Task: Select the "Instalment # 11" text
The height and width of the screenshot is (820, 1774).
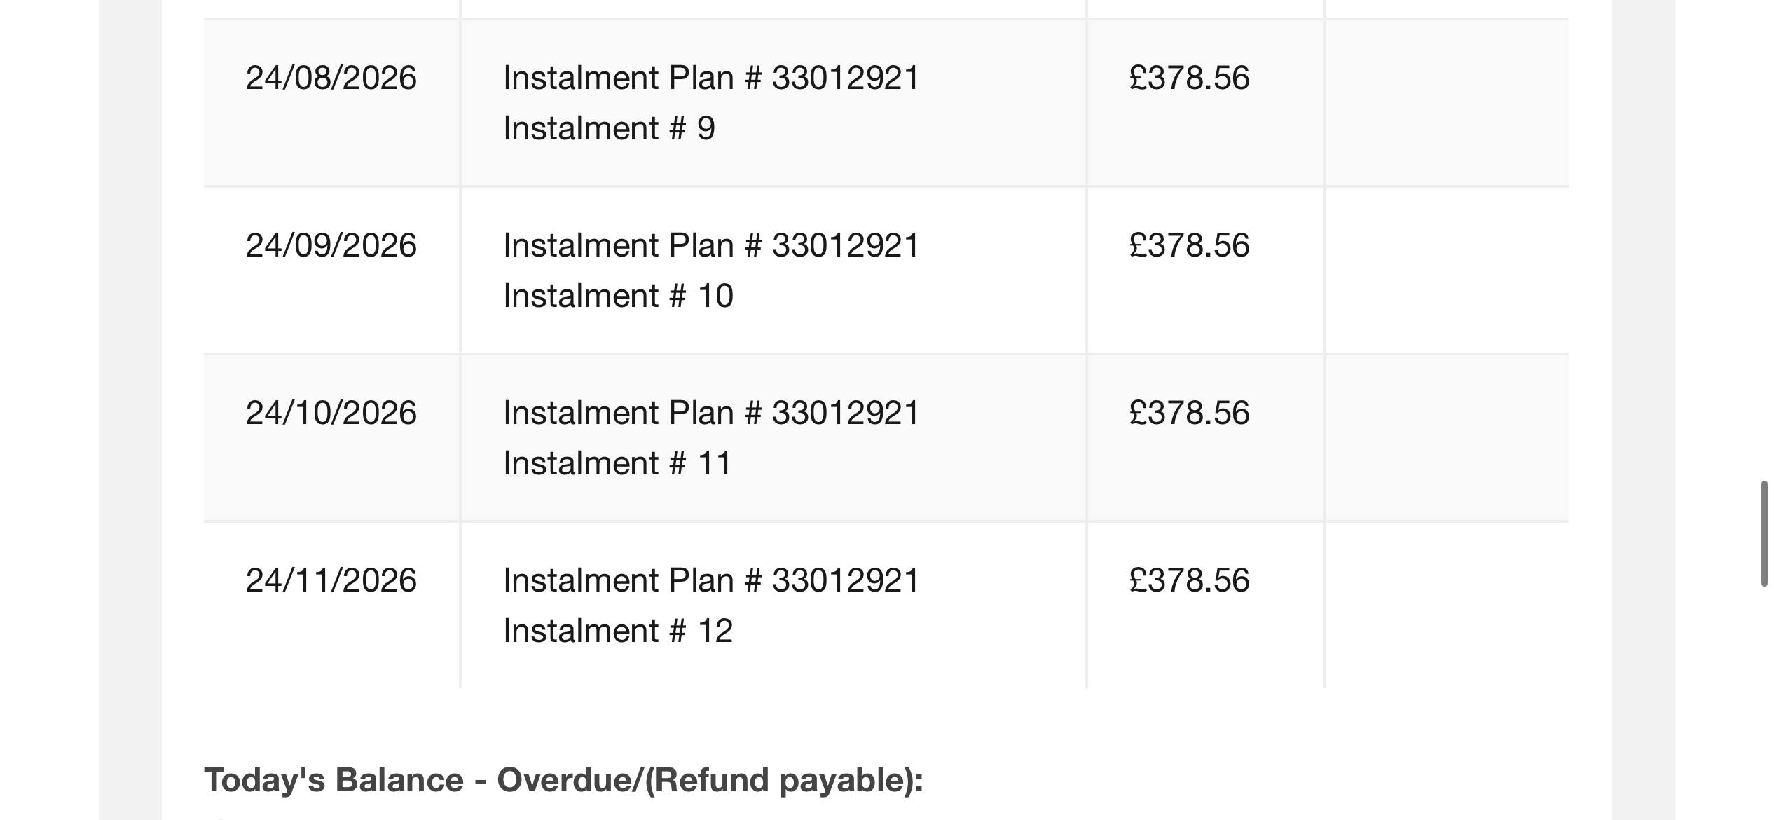Action: point(617,463)
